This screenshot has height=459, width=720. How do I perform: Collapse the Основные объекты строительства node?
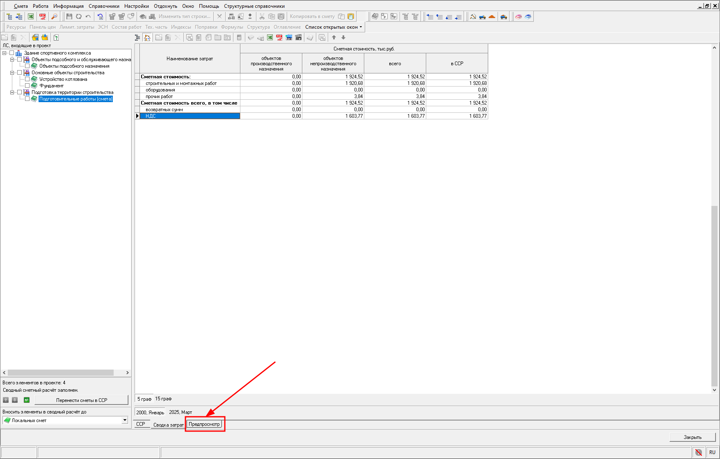tap(12, 73)
